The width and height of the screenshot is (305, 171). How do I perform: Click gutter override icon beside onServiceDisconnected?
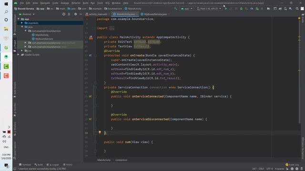90,119
